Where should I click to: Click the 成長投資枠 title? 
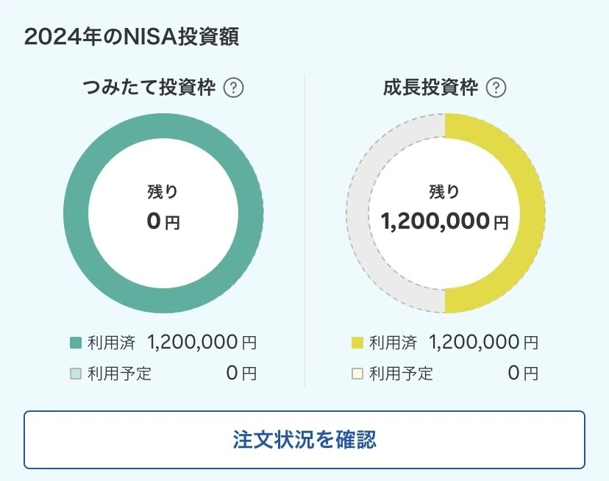click(430, 88)
